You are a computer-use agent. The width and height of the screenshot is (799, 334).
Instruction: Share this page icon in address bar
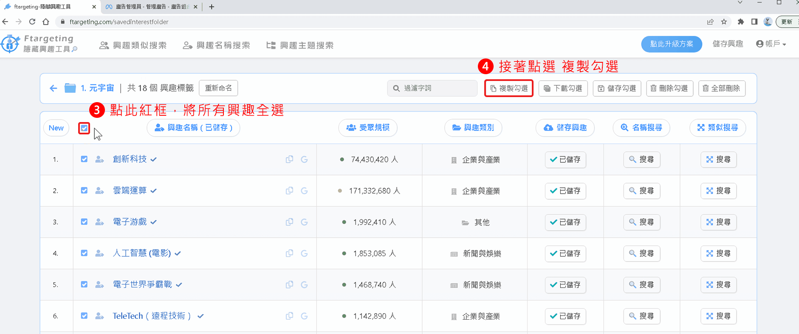tap(710, 22)
